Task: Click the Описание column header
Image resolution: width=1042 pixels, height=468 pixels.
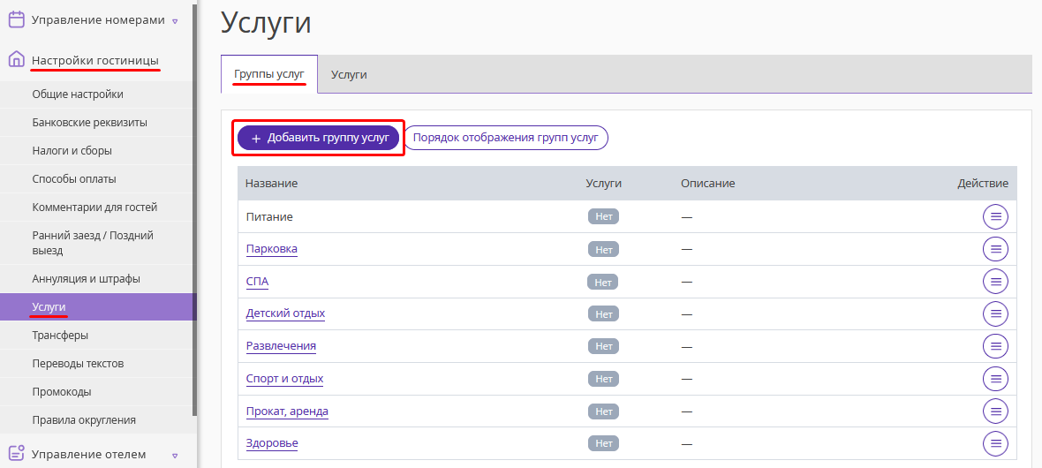Action: click(707, 184)
